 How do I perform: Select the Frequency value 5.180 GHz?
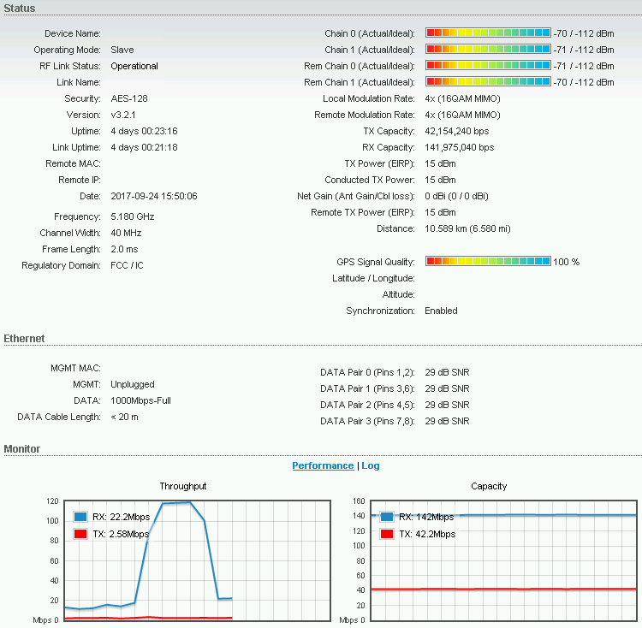click(x=133, y=216)
